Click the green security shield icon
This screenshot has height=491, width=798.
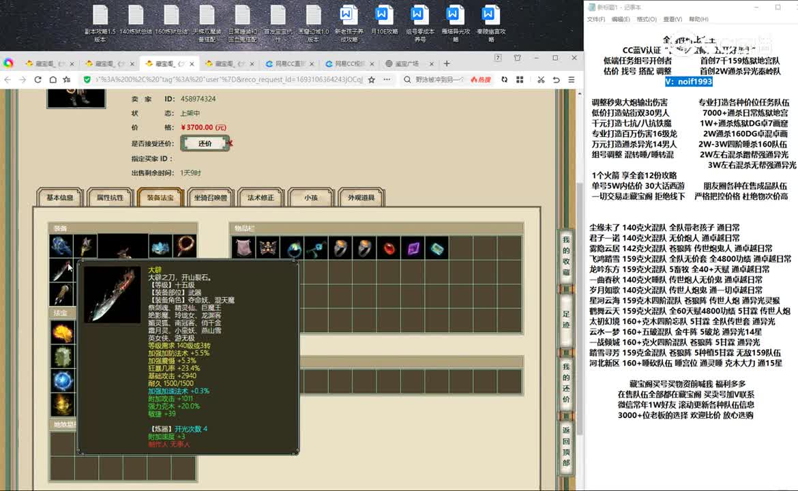(87, 79)
